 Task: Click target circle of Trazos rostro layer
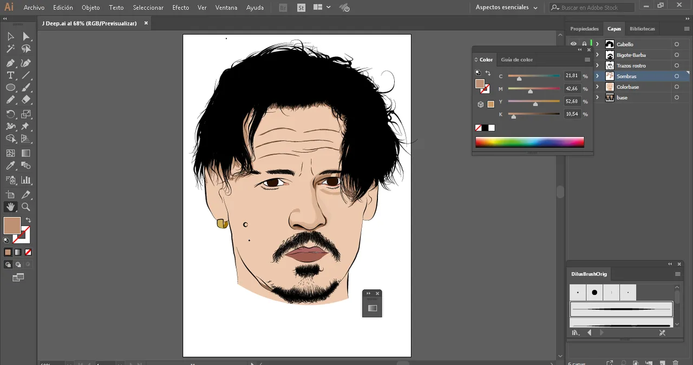677,65
